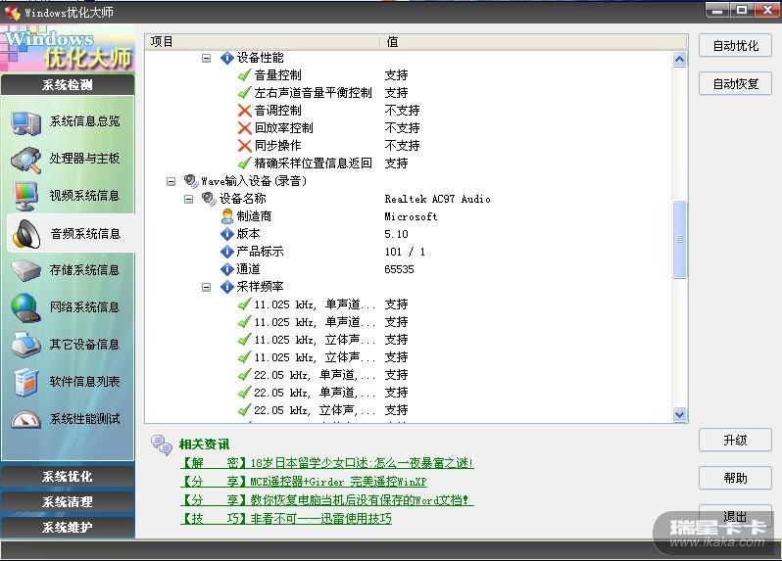The width and height of the screenshot is (782, 561).
Task: Select the Realtek AC97 Audio value
Action: (x=437, y=200)
